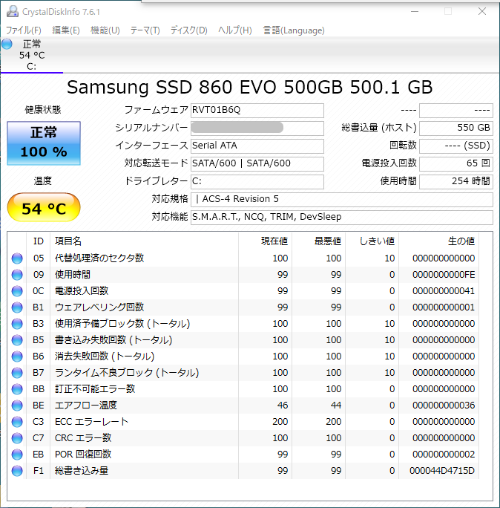Click status orb for attribute EB POR row
Image resolution: width=500 pixels, height=508 pixels.
pos(17,455)
